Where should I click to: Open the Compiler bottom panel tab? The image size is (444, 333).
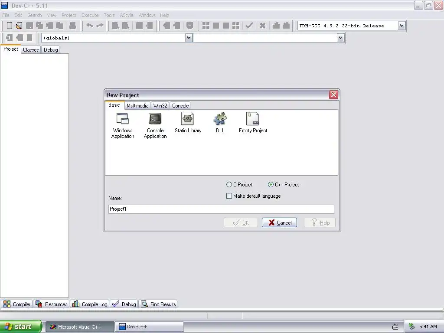tap(17, 304)
